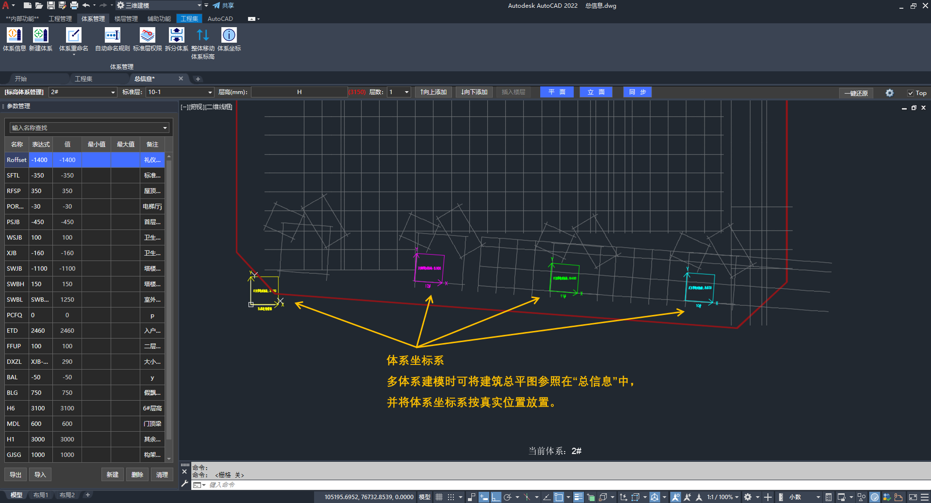The image size is (931, 503).
Task: Toggle grid display in the status bar
Action: click(x=439, y=497)
